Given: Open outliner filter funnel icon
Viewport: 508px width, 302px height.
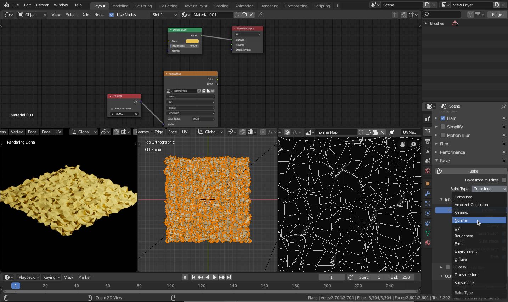Looking at the screenshot, I should point(470,14).
